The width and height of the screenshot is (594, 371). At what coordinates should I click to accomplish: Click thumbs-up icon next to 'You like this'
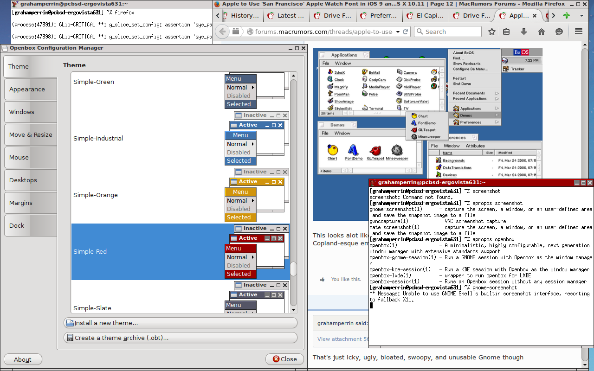pyautogui.click(x=322, y=279)
